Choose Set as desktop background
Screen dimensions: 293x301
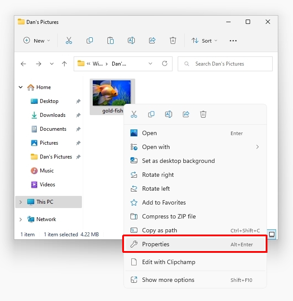pyautogui.click(x=178, y=161)
